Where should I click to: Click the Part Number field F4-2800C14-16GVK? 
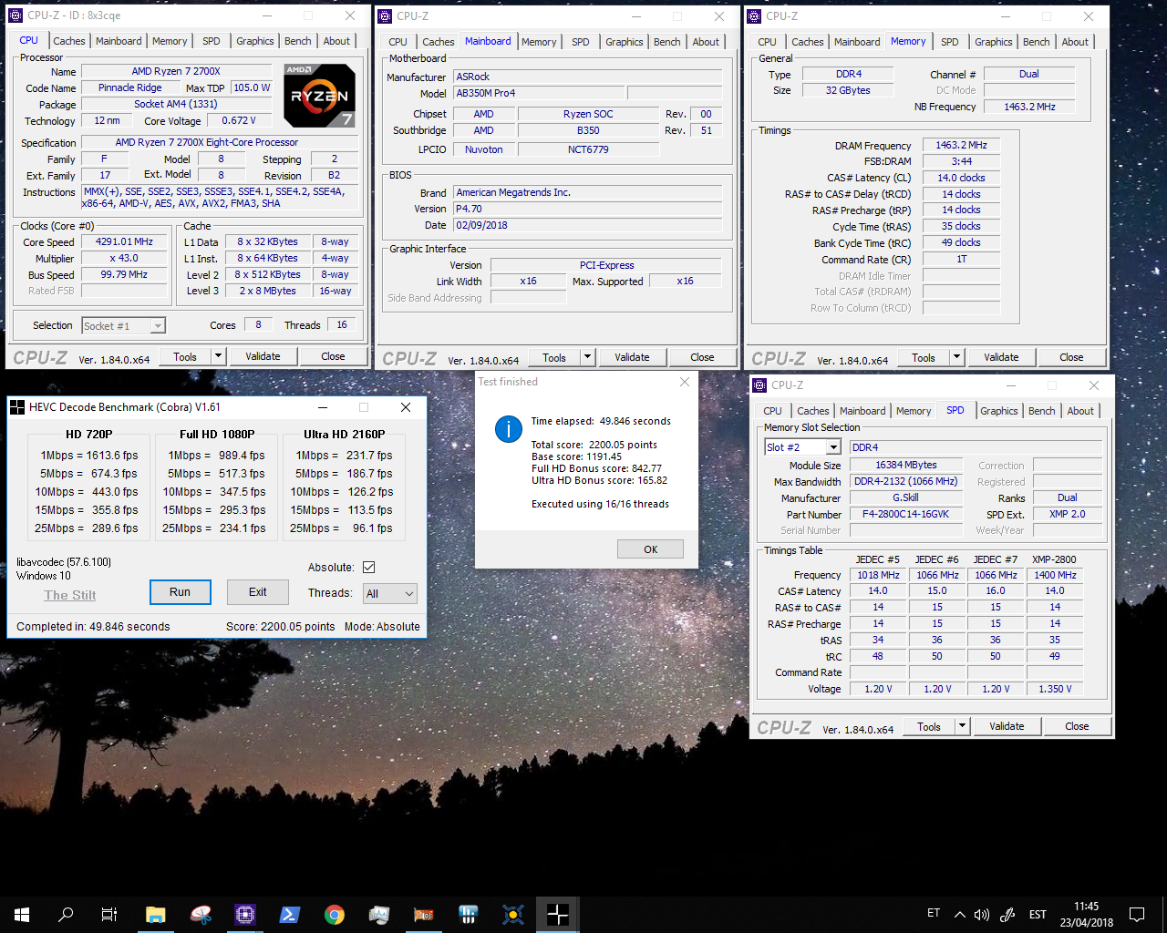pyautogui.click(x=905, y=514)
